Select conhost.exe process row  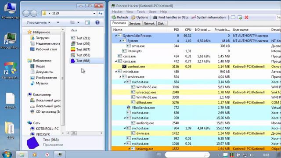(196, 66)
